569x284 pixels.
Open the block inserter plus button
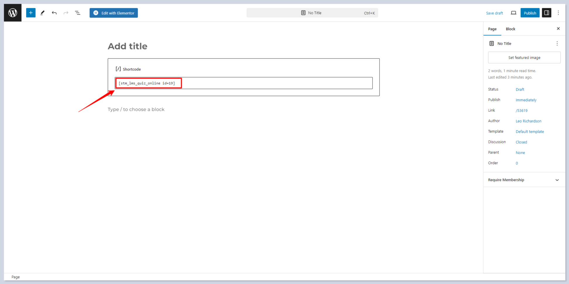click(31, 13)
